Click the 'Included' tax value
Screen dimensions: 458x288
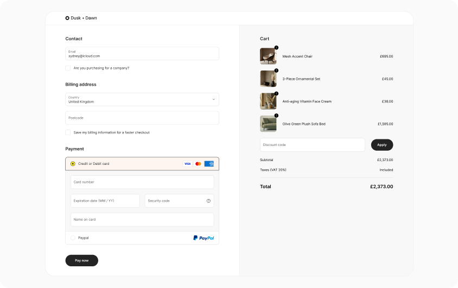[386, 170]
